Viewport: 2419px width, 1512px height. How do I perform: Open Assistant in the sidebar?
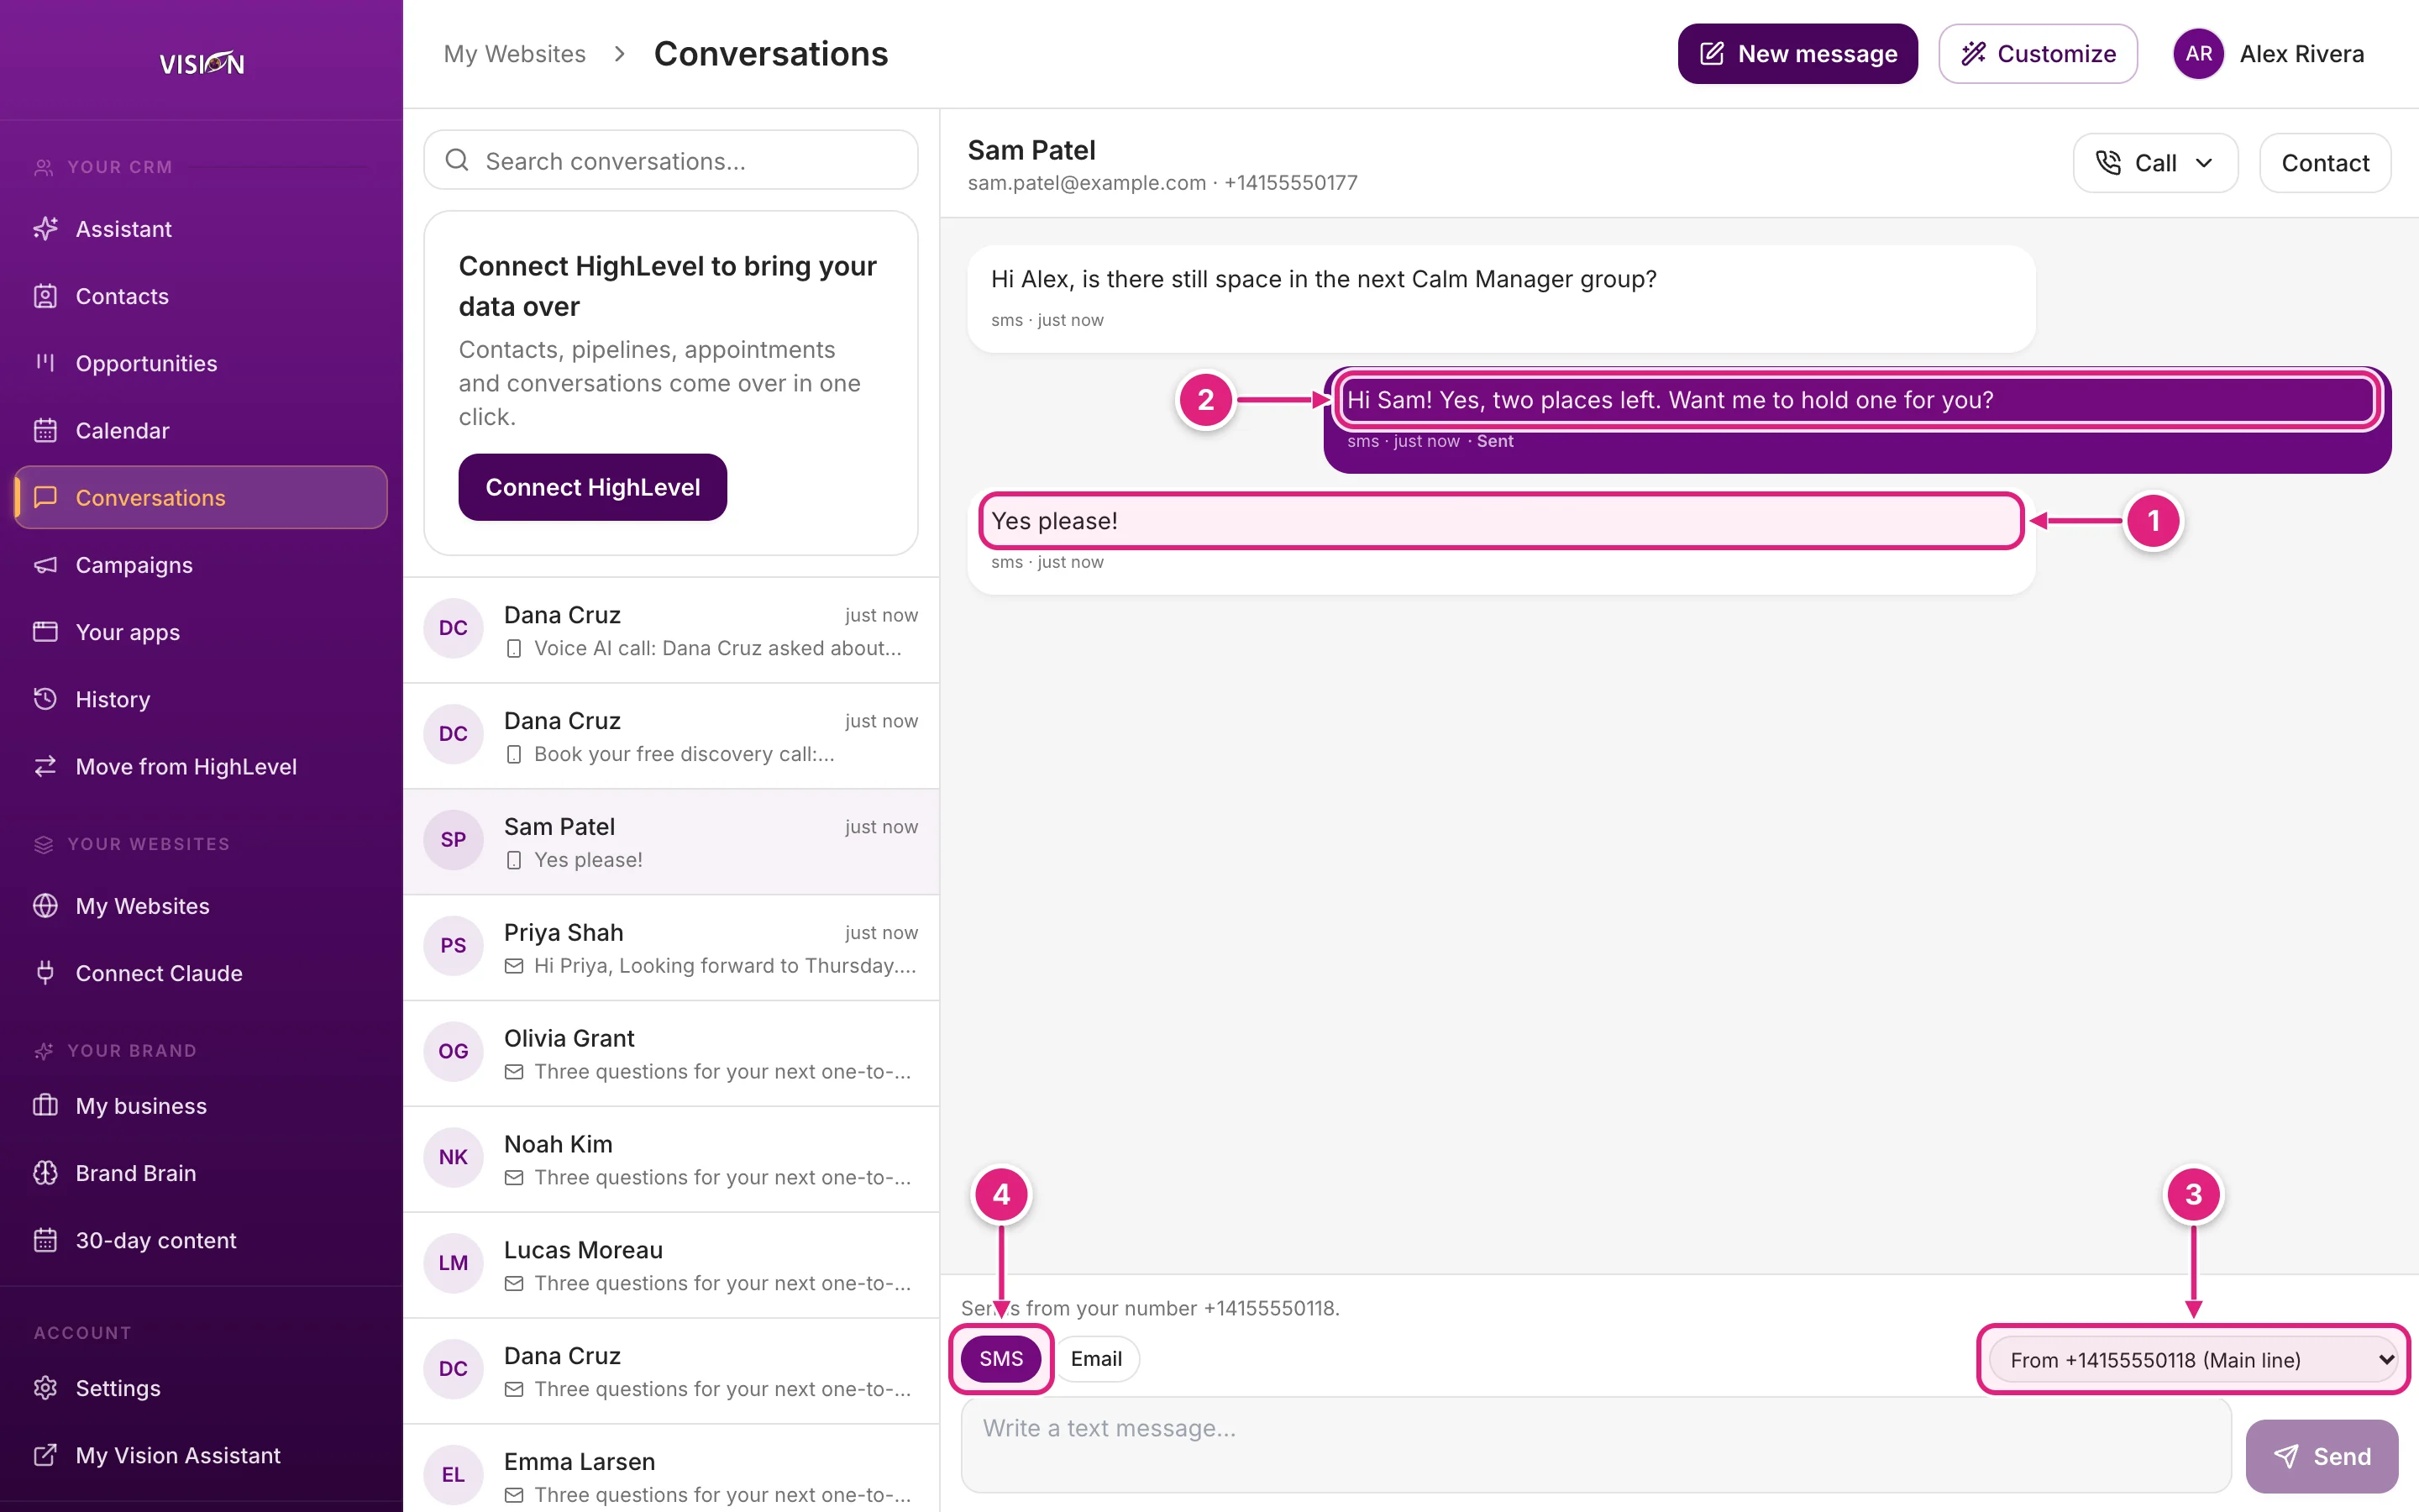click(x=201, y=229)
